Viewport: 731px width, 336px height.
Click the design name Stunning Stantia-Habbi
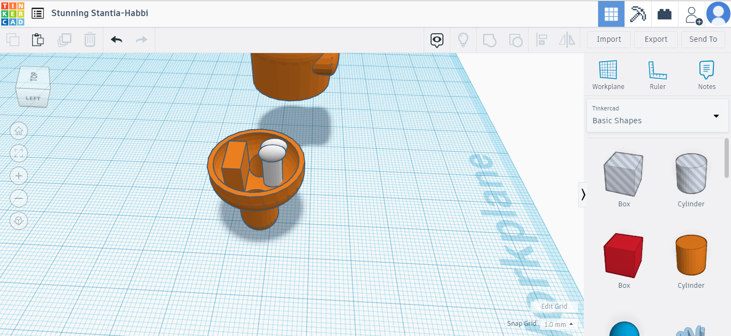(100, 13)
